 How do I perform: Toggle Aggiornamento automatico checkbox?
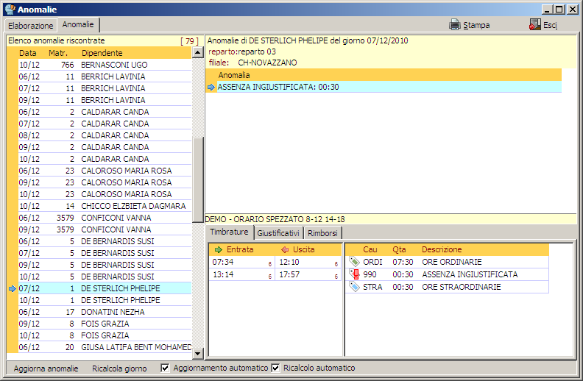165,368
